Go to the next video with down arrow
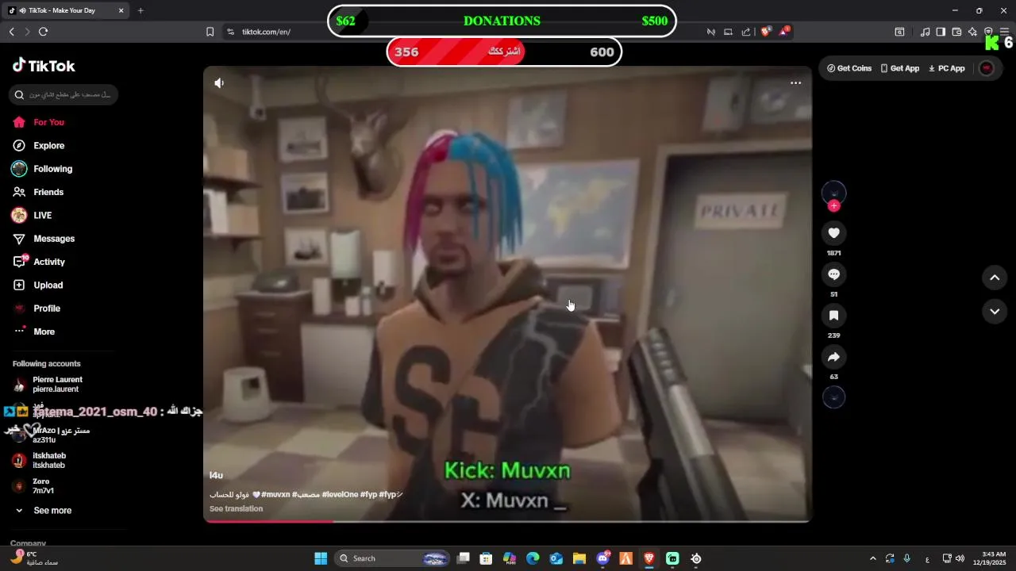The image size is (1016, 571). [995, 312]
